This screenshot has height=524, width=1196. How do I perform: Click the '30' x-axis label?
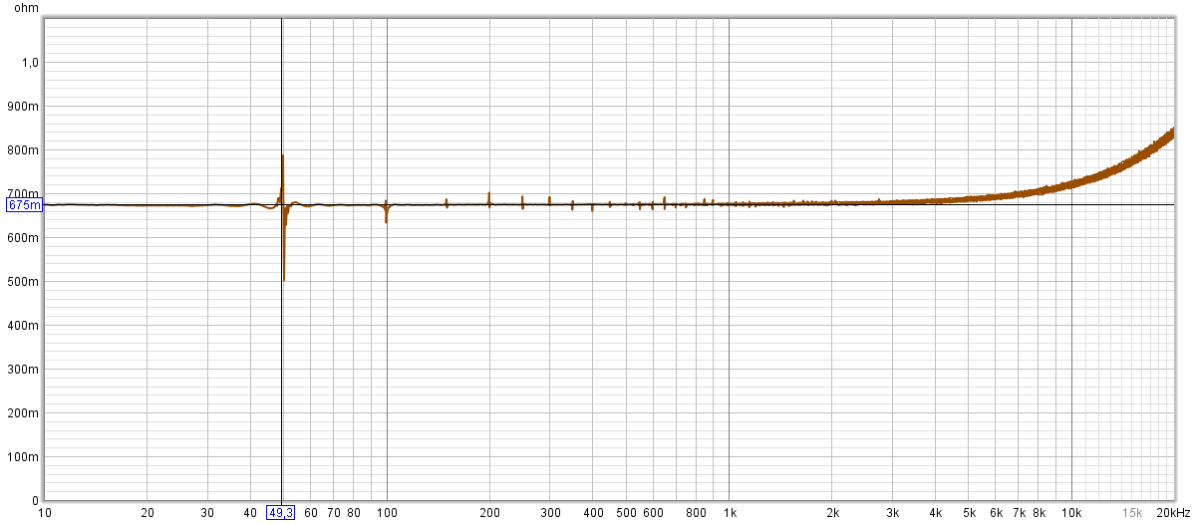pyautogui.click(x=207, y=513)
